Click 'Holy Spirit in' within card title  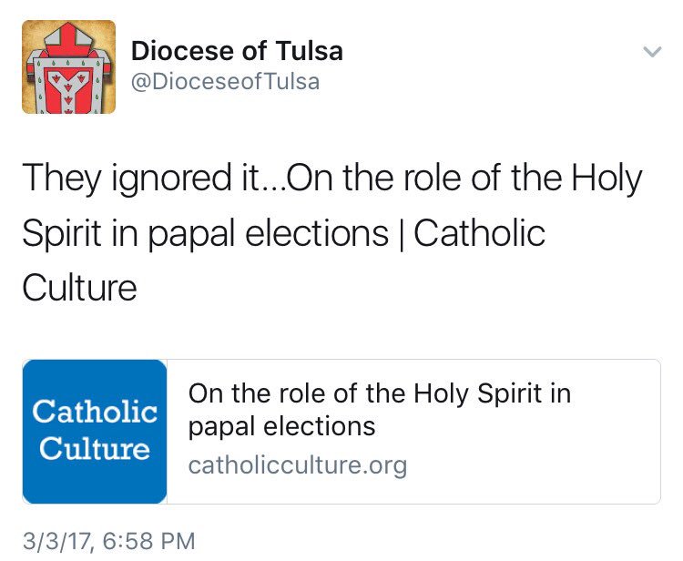point(492,394)
